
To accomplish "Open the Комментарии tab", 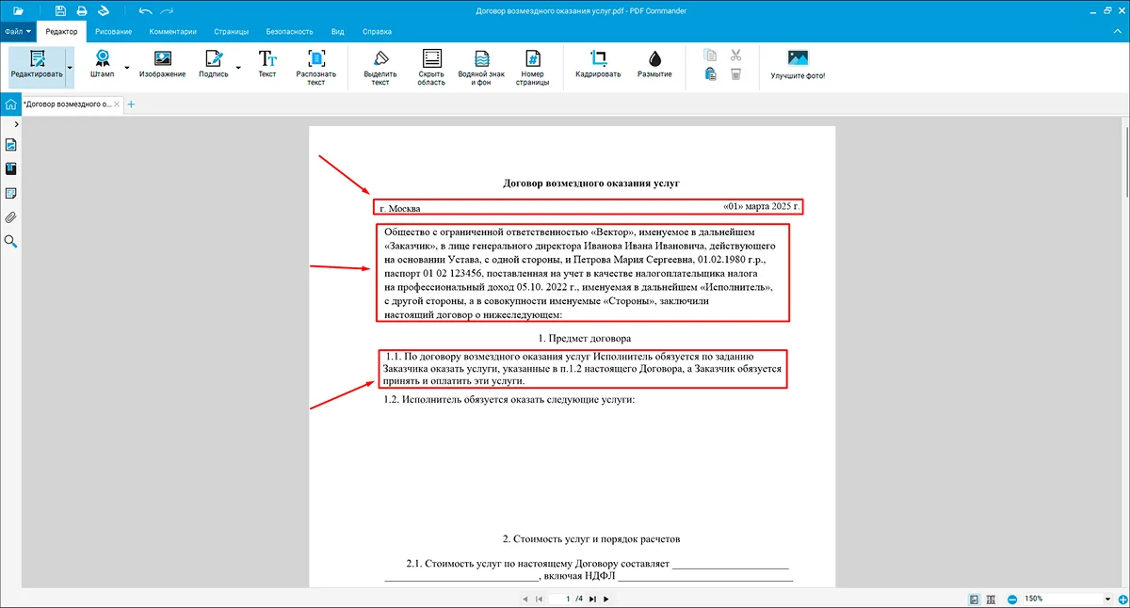I will point(172,31).
